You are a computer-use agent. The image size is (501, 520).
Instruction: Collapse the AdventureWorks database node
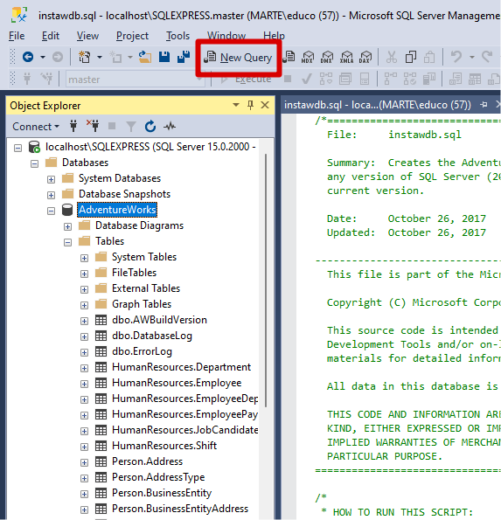pyautogui.click(x=51, y=211)
